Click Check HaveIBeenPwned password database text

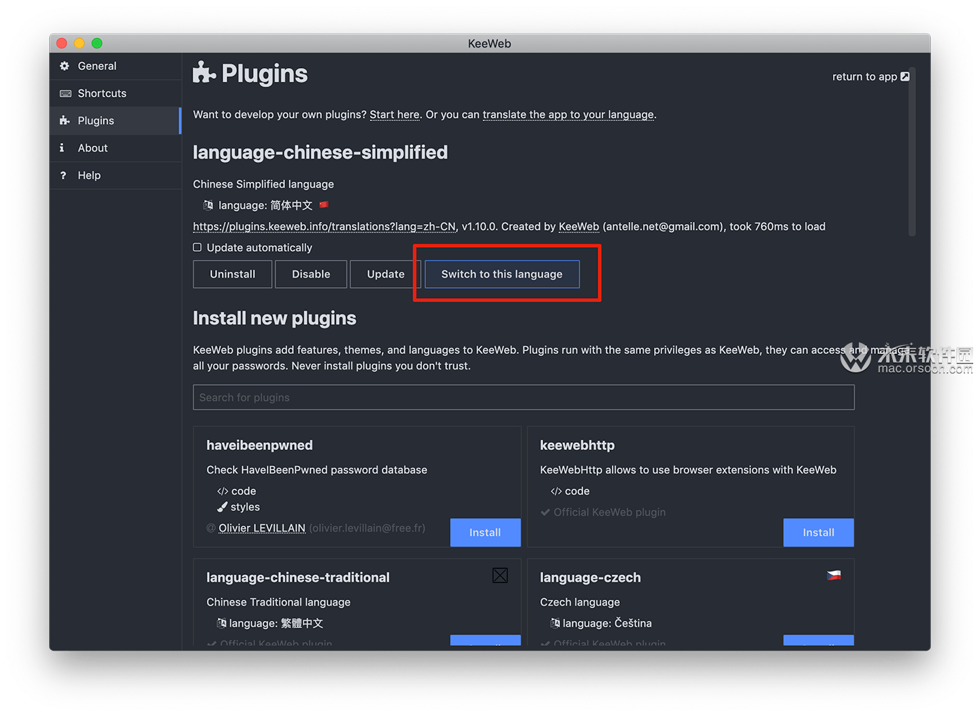tap(317, 470)
